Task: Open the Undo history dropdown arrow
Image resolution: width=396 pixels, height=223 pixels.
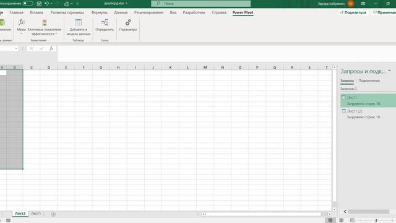Action: [x=51, y=4]
